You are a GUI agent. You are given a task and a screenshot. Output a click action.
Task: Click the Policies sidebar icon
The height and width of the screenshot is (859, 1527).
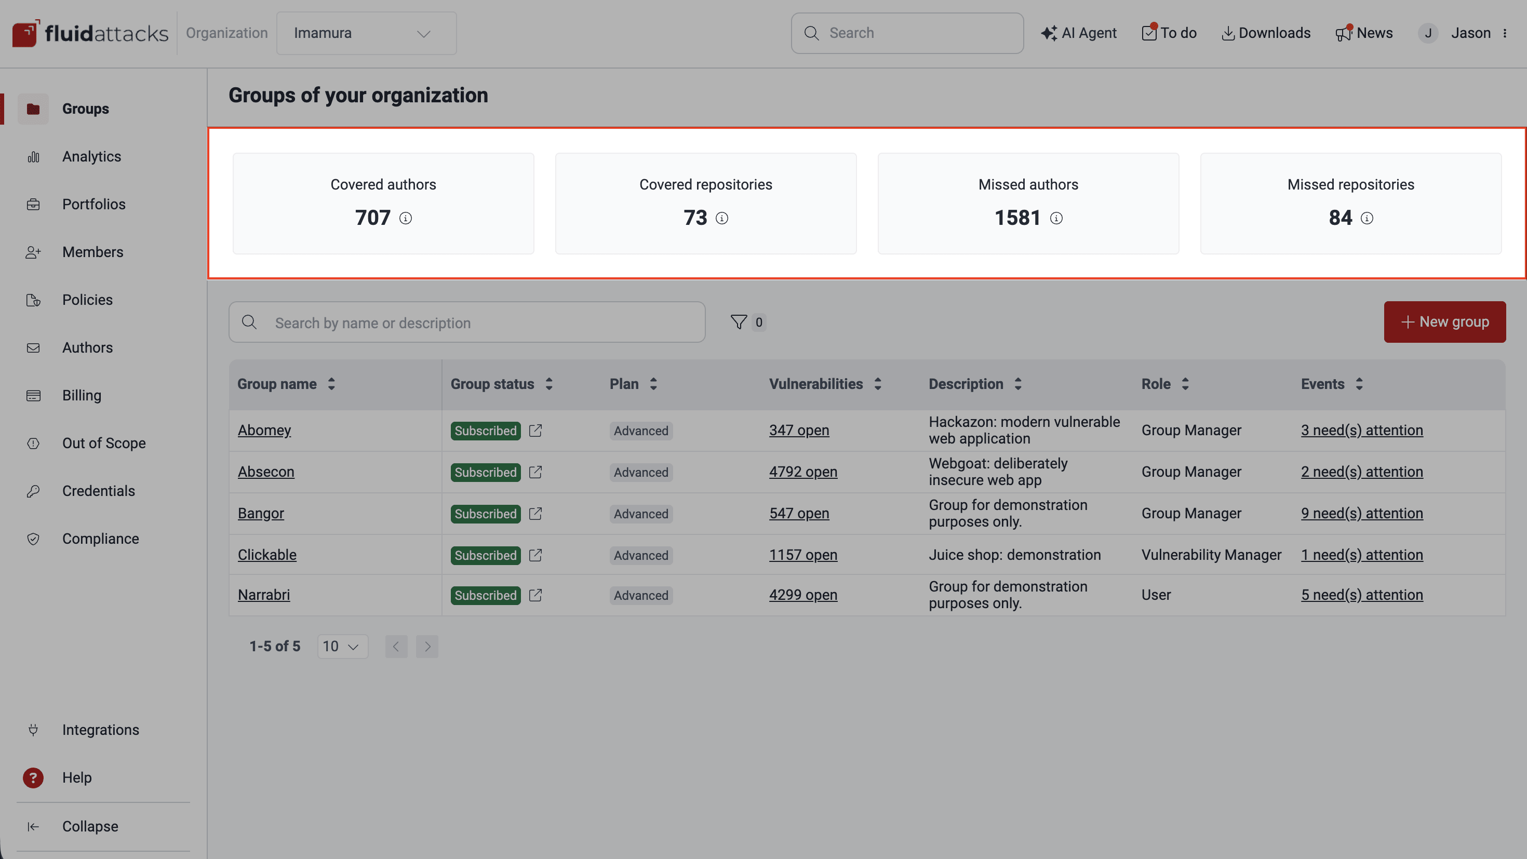(33, 300)
